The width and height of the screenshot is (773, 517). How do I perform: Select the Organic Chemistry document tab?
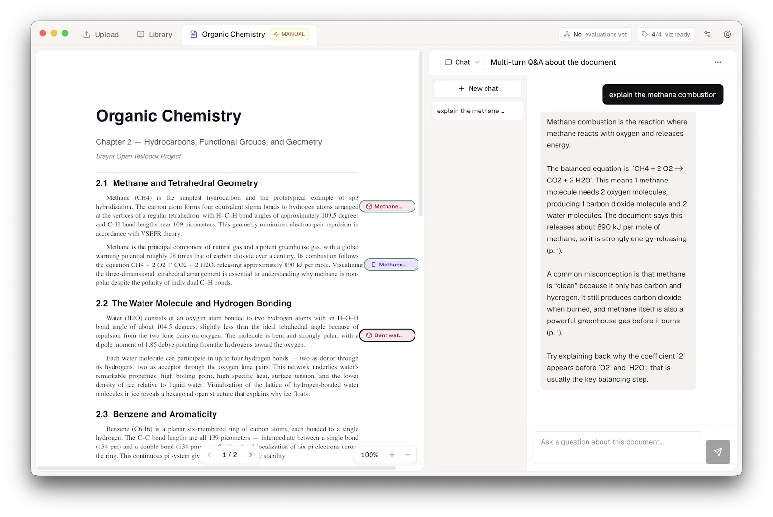coord(249,35)
